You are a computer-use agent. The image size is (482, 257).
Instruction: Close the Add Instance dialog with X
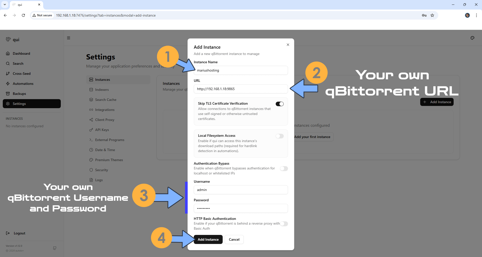[x=288, y=45]
